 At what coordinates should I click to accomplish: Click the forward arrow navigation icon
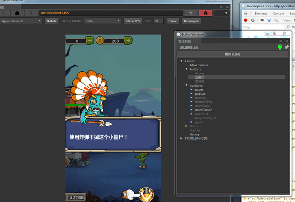point(31,13)
